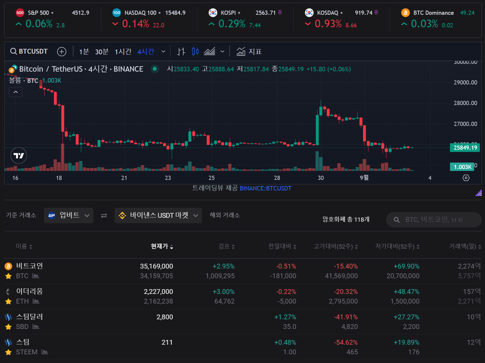Image resolution: width=485 pixels, height=363 pixels.
Task: Select the 30분 interval
Action: (x=102, y=51)
